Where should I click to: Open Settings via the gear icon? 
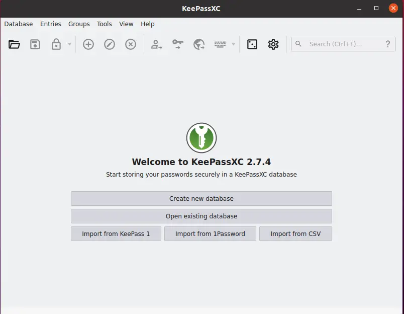tap(273, 44)
